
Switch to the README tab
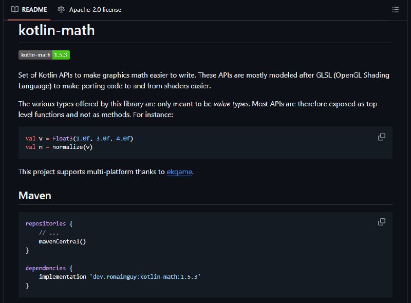pos(29,10)
